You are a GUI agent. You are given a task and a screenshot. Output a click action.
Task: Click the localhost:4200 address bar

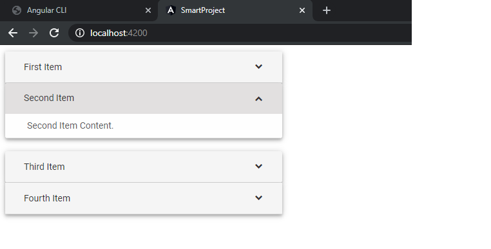240,33
